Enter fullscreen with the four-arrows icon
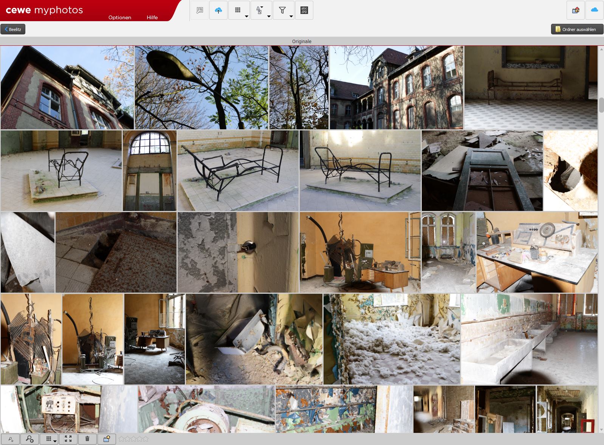 [68, 439]
